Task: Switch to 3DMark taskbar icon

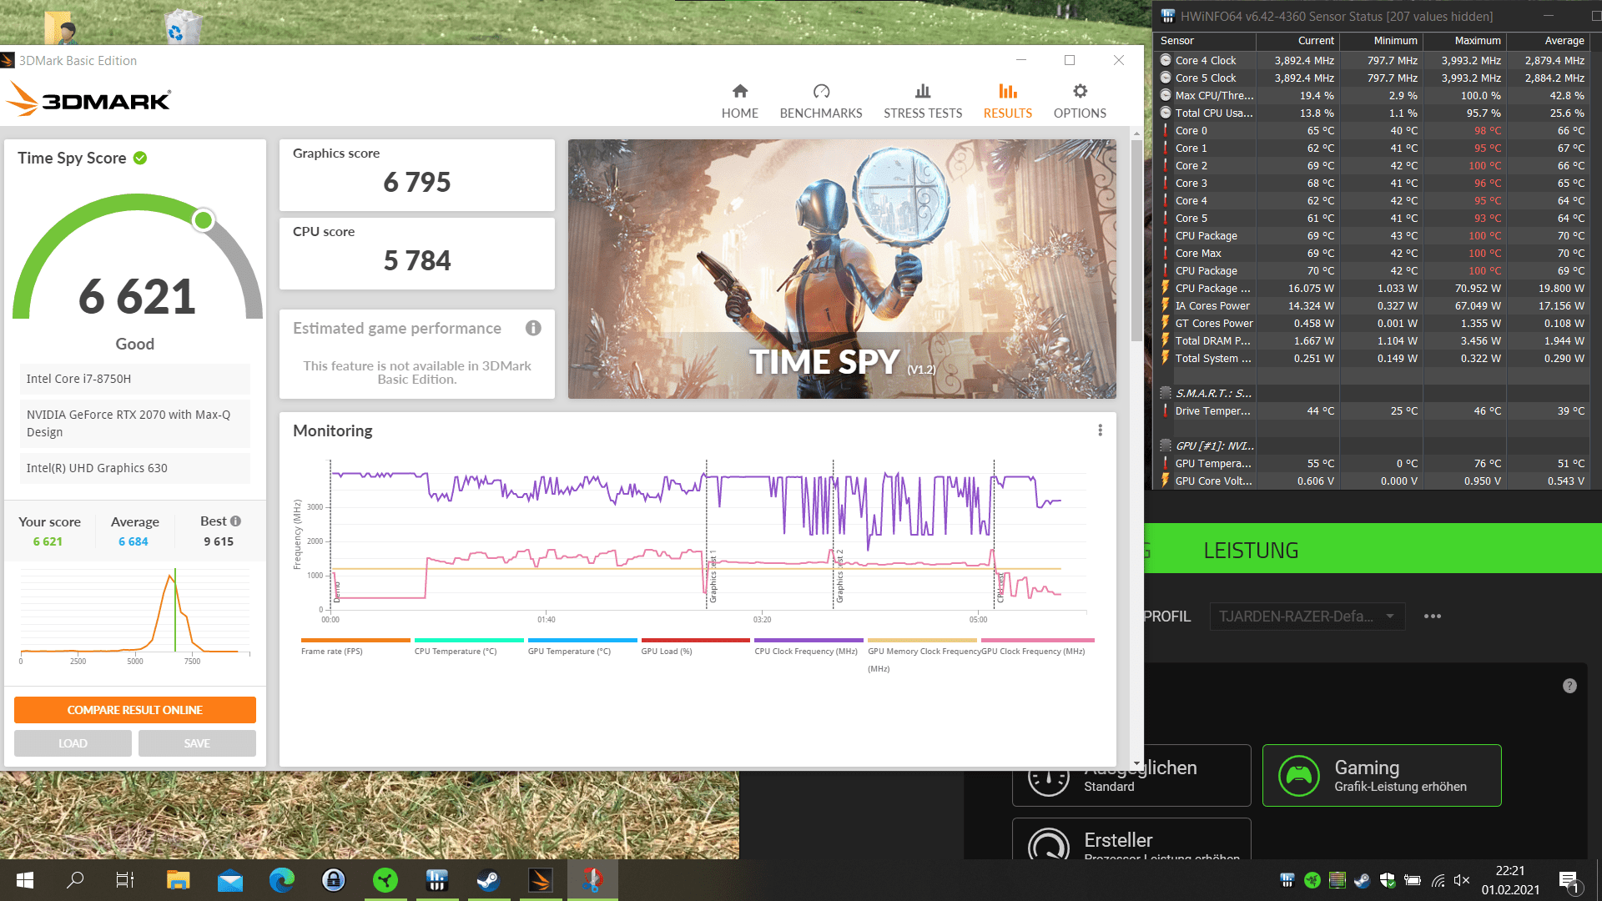Action: pos(541,880)
